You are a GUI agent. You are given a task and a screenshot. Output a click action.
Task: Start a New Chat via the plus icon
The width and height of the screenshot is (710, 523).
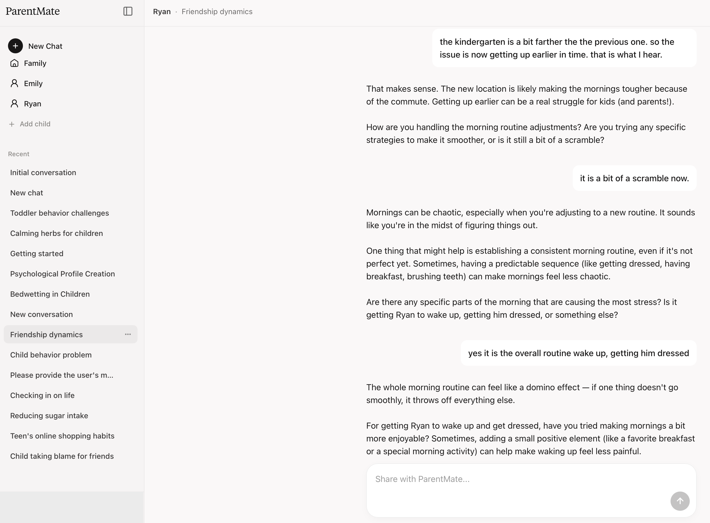pos(15,46)
